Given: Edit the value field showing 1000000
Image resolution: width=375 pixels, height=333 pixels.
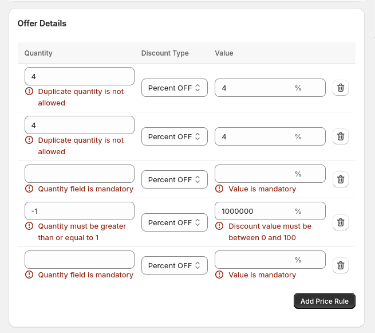Looking at the screenshot, I should [255, 211].
